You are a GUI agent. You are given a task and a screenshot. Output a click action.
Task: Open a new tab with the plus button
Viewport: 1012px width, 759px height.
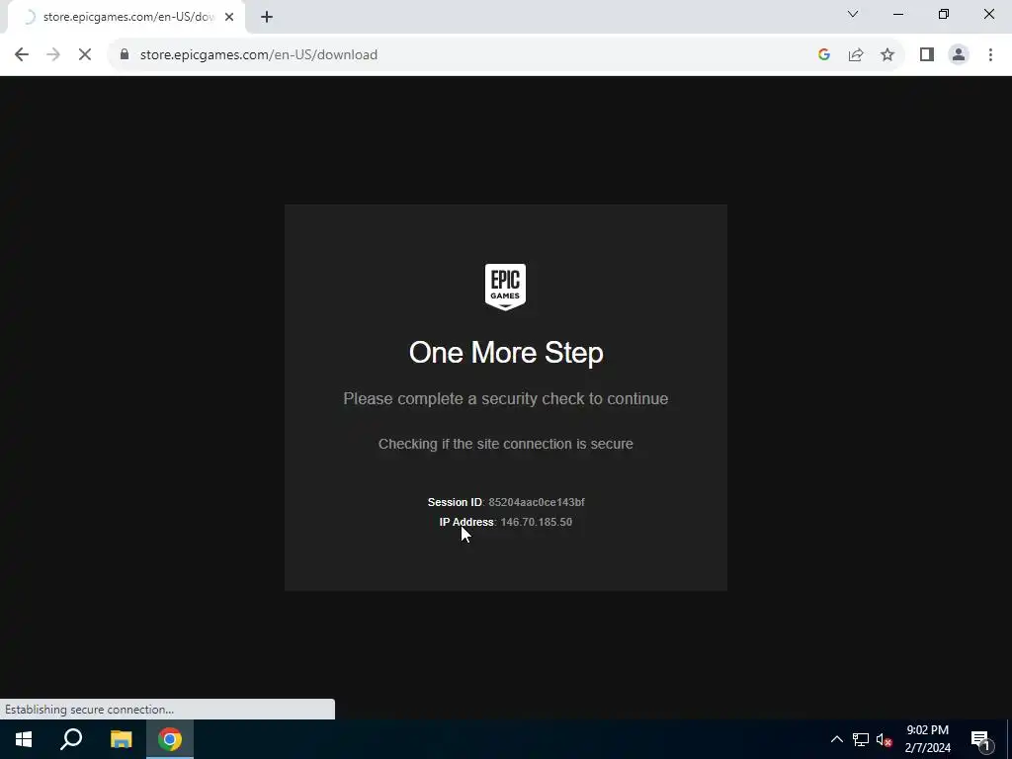tap(267, 17)
